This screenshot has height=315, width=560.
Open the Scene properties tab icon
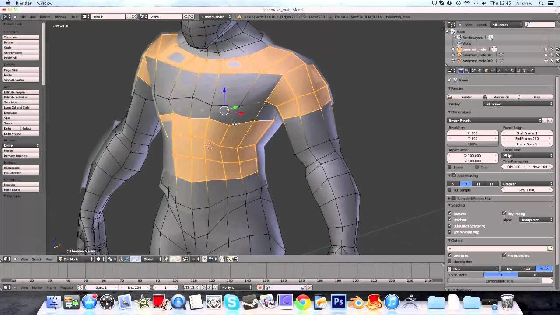pos(473,70)
